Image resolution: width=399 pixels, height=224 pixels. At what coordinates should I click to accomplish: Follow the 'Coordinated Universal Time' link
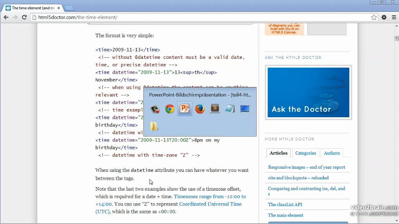pyautogui.click(x=210, y=204)
